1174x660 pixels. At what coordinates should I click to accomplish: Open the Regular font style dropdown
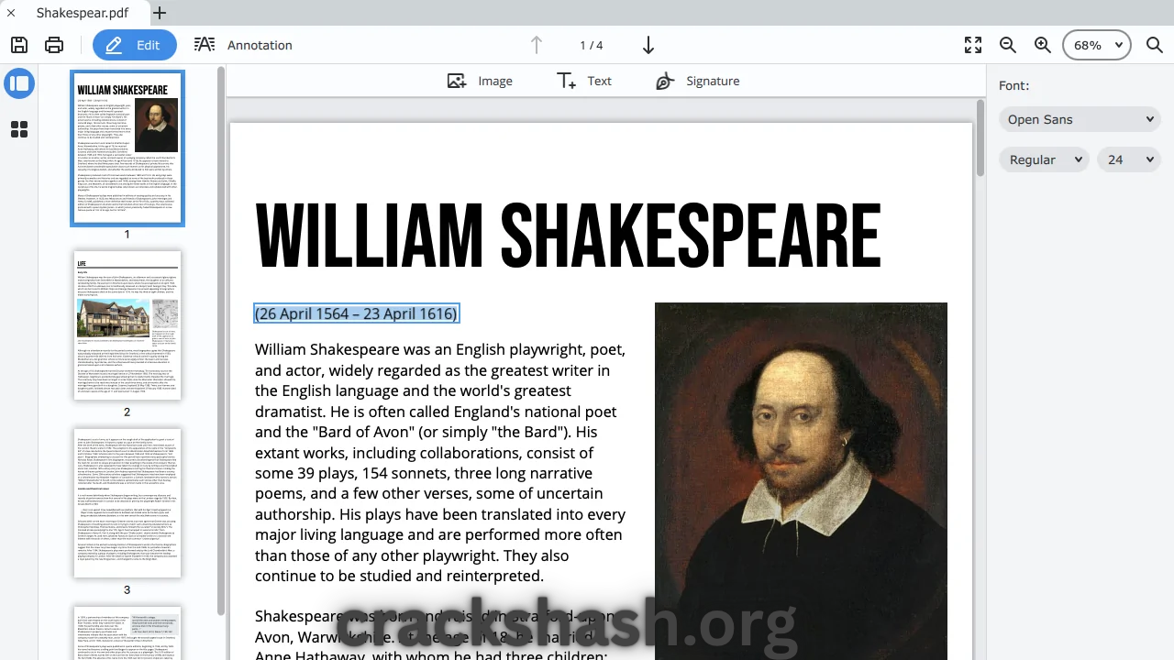(1045, 159)
